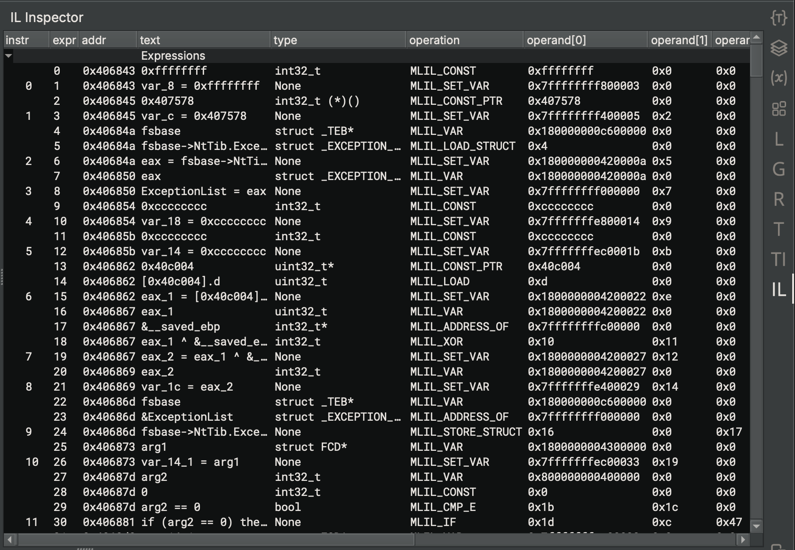
Task: Click the horizontal scrollbar thumb
Action: click(216, 540)
